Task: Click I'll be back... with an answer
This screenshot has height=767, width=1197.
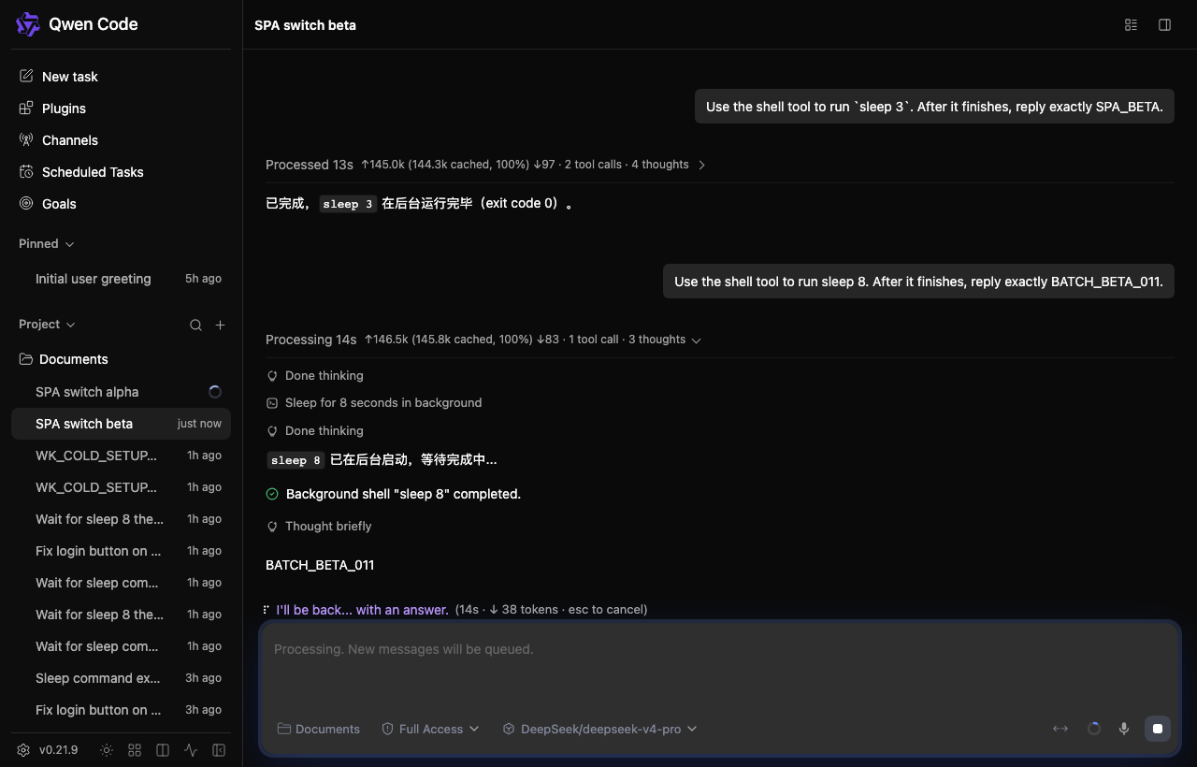Action: tap(363, 610)
